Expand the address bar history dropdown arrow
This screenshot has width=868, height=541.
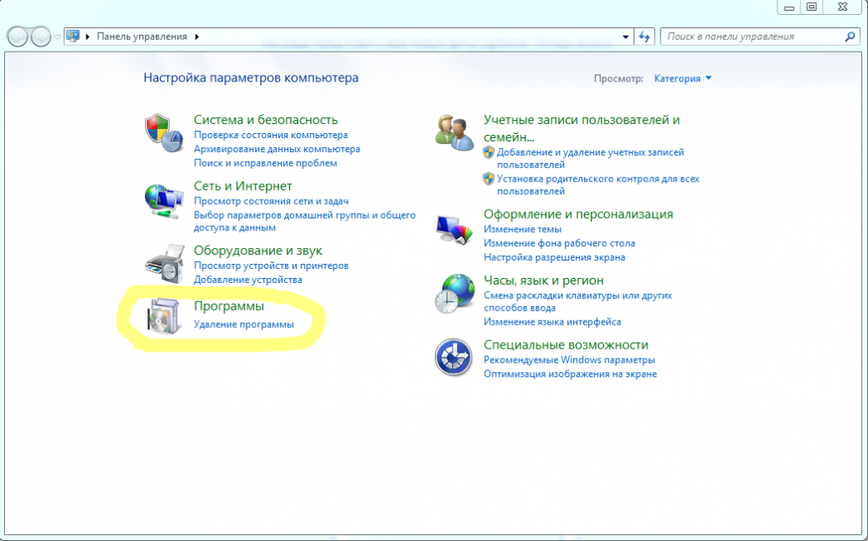pos(626,37)
